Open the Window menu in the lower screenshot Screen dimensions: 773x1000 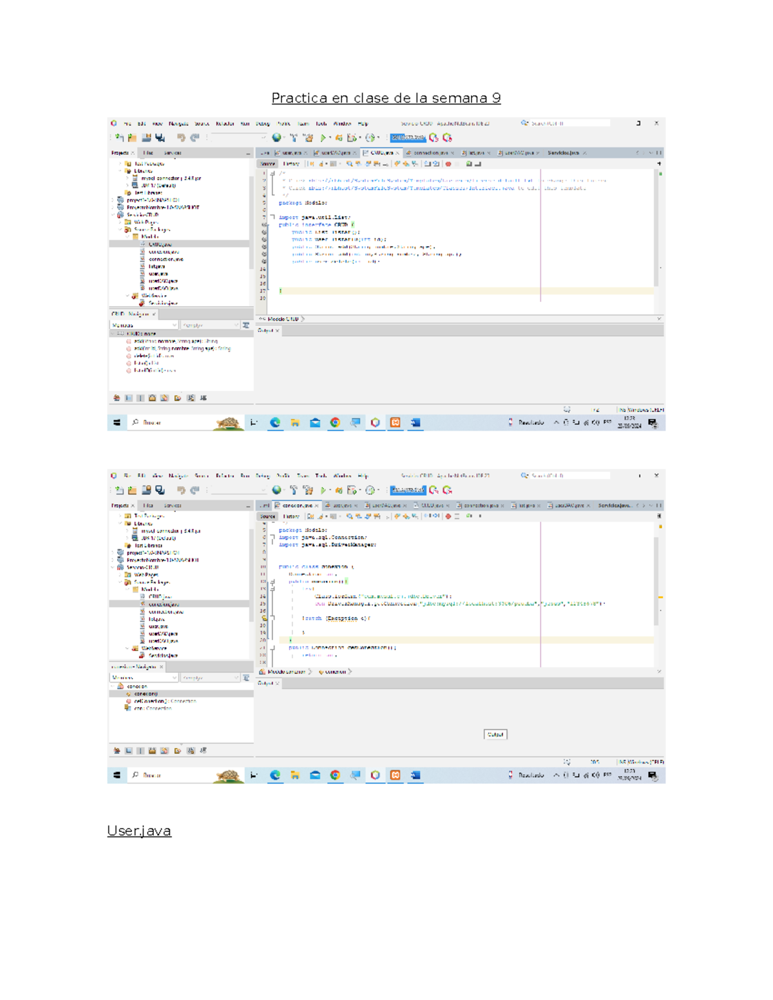(x=342, y=476)
